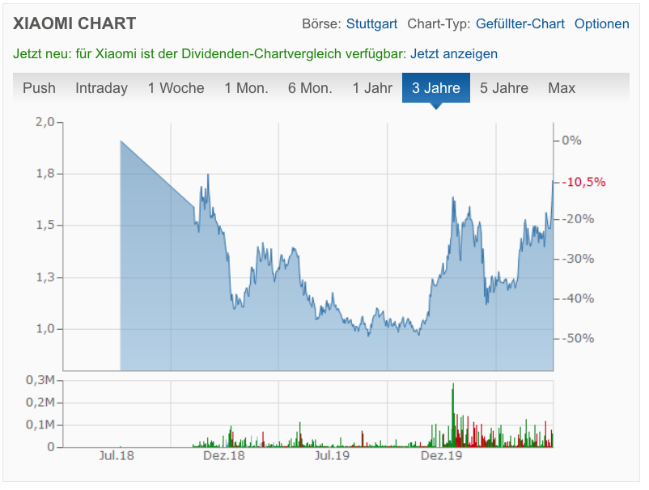
Task: Select the 1 Mon. time range
Action: [246, 88]
